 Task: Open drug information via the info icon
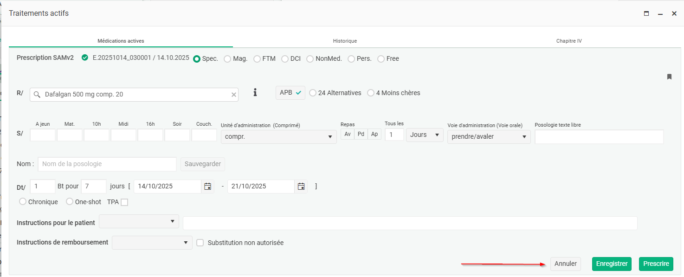click(x=255, y=93)
